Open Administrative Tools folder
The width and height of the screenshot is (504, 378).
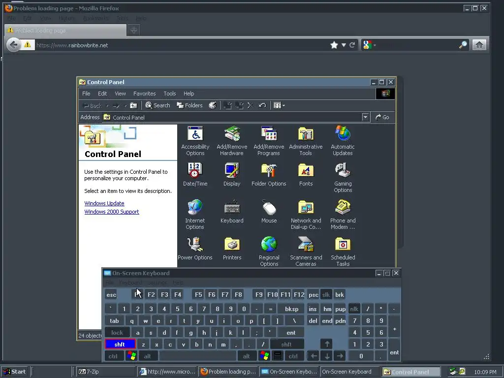[x=306, y=141]
